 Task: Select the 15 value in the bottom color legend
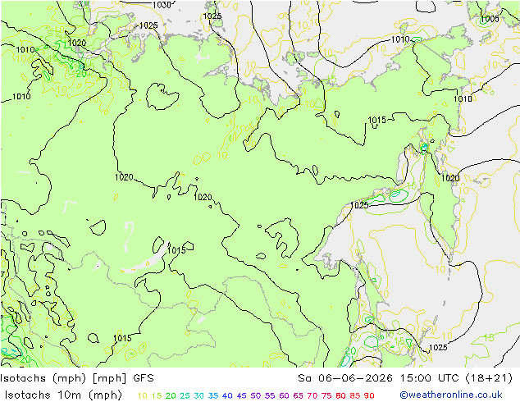point(157,395)
